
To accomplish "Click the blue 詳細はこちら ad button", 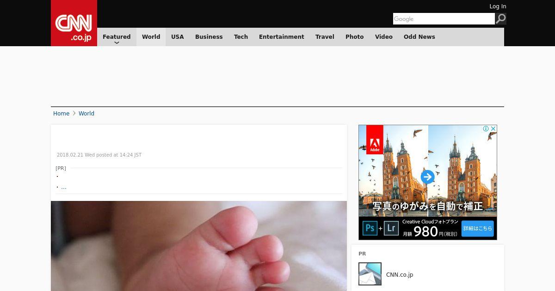I will click(x=478, y=229).
